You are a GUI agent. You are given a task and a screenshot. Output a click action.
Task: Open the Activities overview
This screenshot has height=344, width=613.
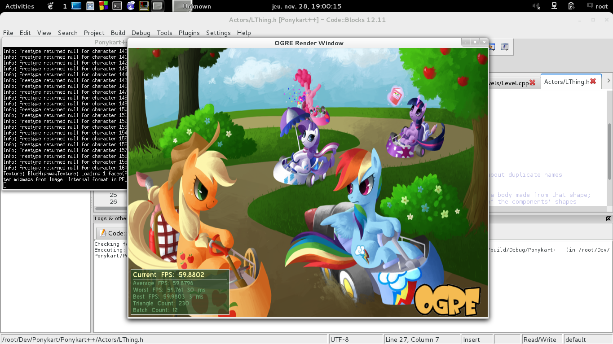pos(20,6)
